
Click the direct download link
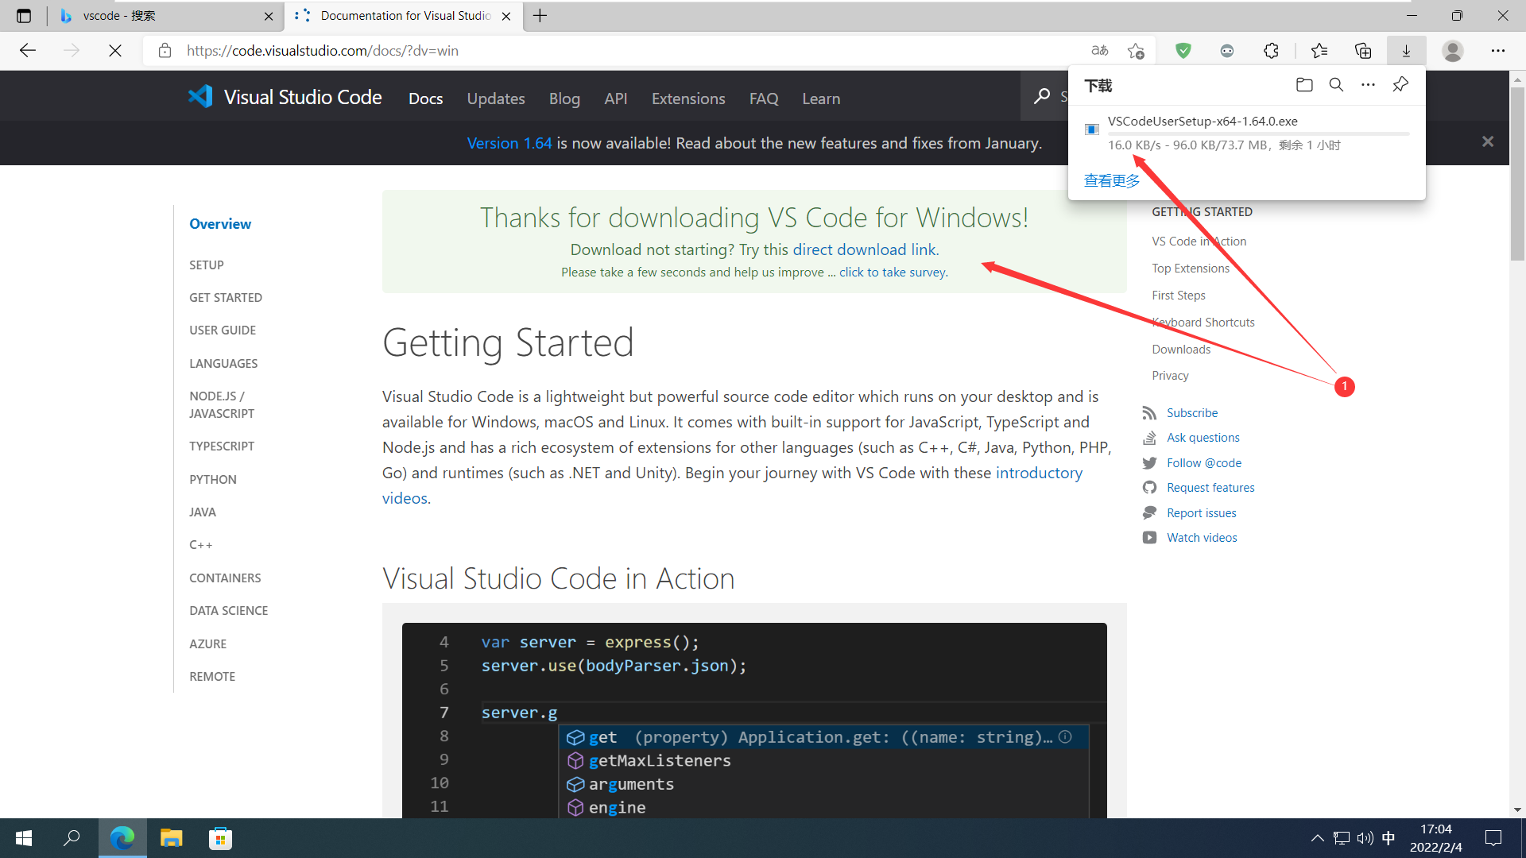click(x=865, y=249)
